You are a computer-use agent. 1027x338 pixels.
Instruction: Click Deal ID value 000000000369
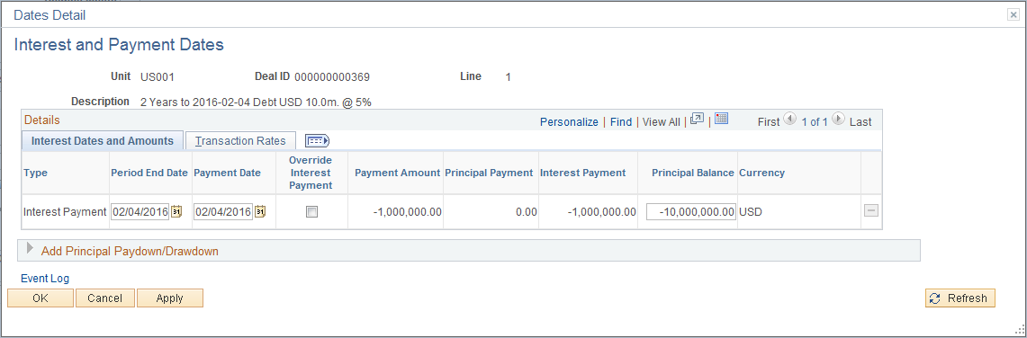(x=332, y=77)
